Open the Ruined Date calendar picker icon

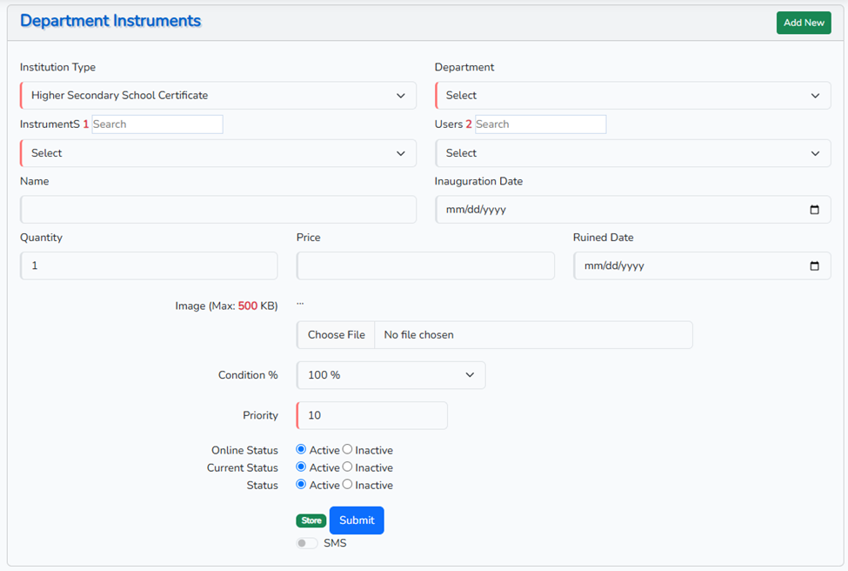pos(814,266)
